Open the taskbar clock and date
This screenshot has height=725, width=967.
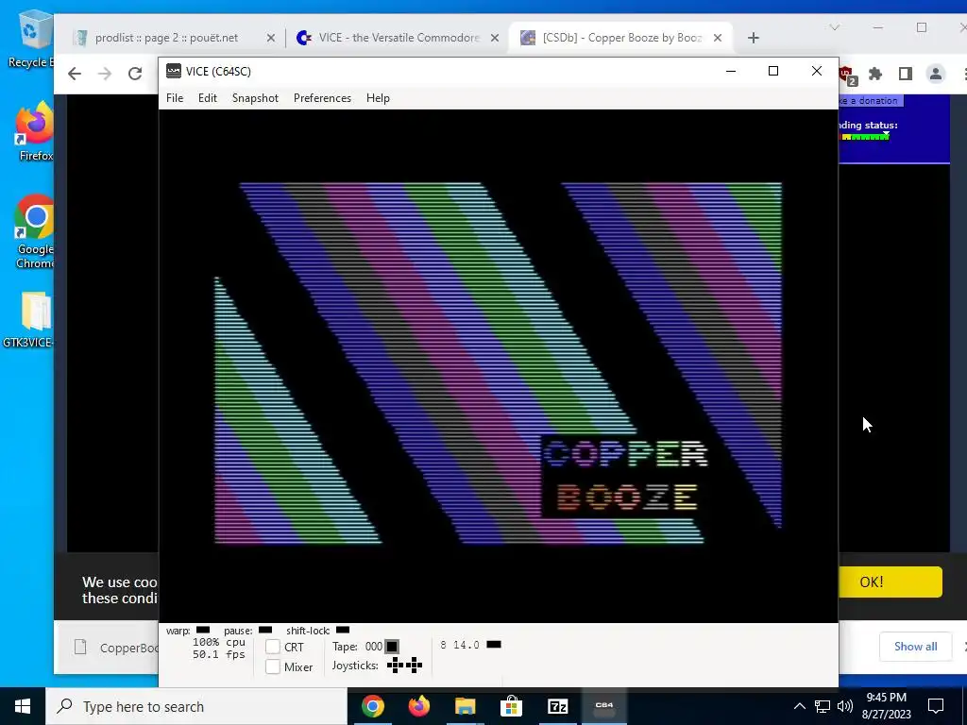886,706
